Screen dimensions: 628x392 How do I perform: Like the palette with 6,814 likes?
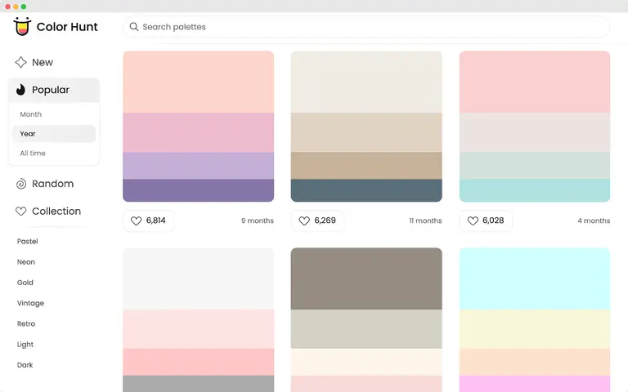pos(148,220)
